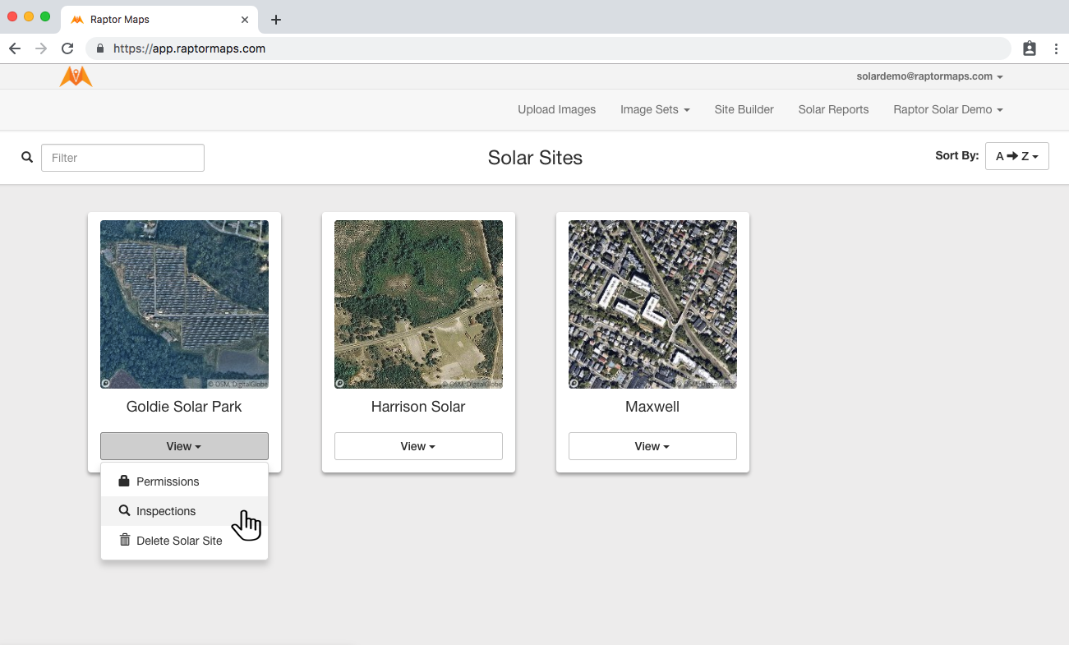Image resolution: width=1069 pixels, height=645 pixels.
Task: Choose Permissions in the dropdown menu
Action: coord(168,481)
